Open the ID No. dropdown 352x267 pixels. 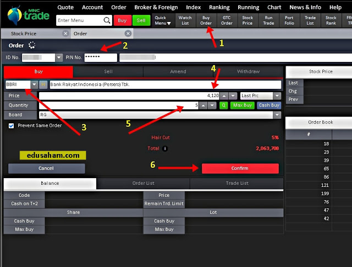(59, 58)
